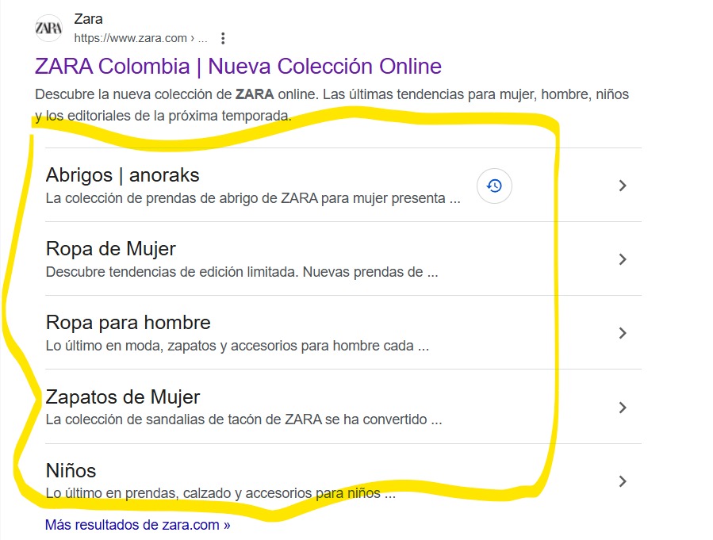Open ZARA Colombia | Nueva Colección Online title
The height and width of the screenshot is (540, 713).
click(238, 67)
